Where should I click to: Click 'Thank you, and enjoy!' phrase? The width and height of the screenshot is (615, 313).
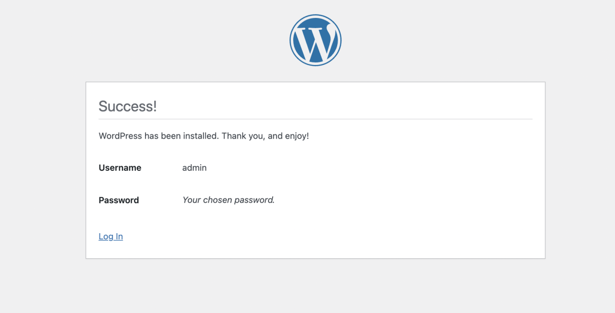tap(265, 136)
